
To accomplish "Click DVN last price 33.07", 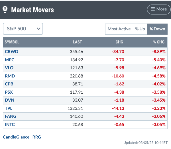I will [x=78, y=100].
